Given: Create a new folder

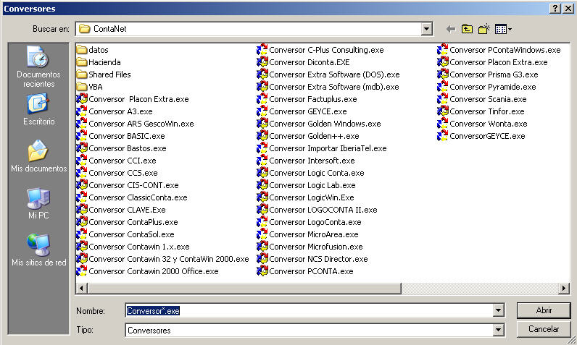Looking at the screenshot, I should point(484,29).
